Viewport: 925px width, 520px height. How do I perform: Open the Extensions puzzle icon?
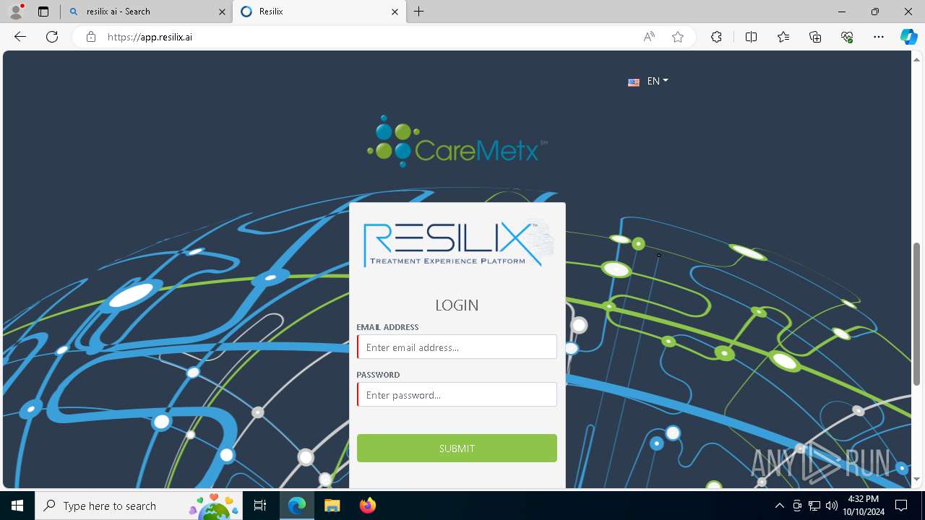(x=716, y=37)
